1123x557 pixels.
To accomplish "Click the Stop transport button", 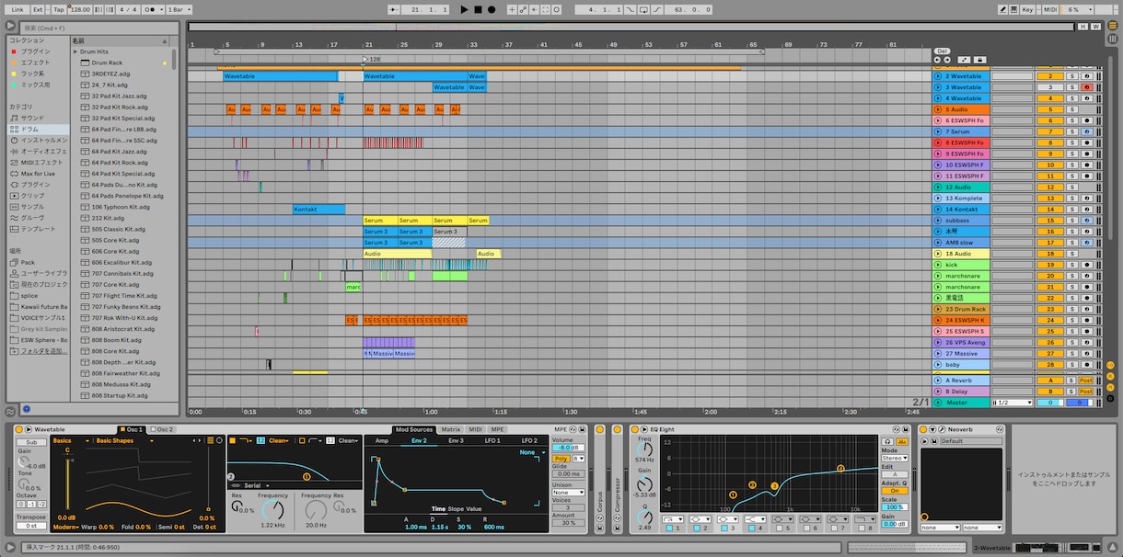I will (478, 9).
